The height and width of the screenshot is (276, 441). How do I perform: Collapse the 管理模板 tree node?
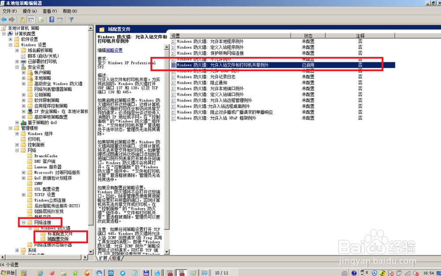tap(11, 128)
